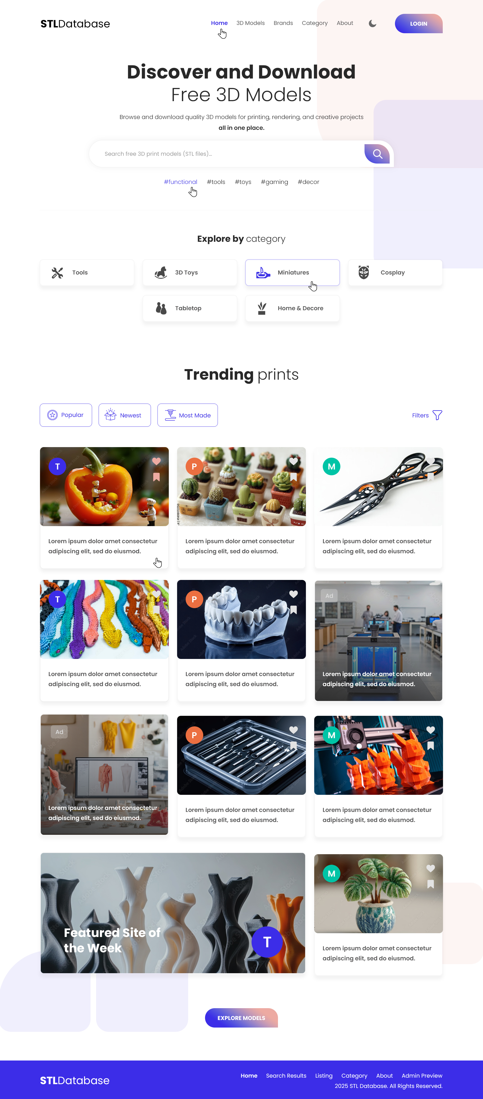Switch to the Most Made tab
The image size is (483, 1099).
tap(188, 415)
